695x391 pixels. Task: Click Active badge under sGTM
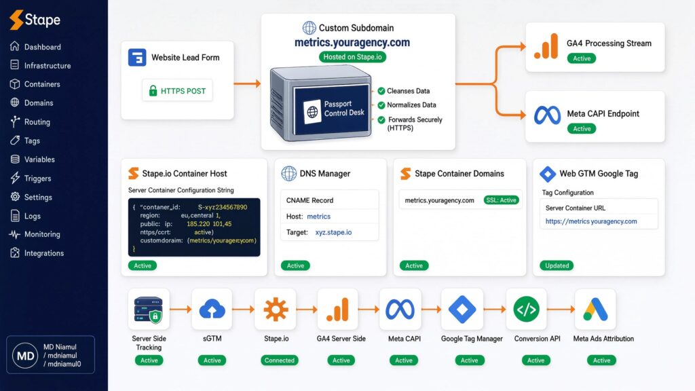(x=212, y=360)
